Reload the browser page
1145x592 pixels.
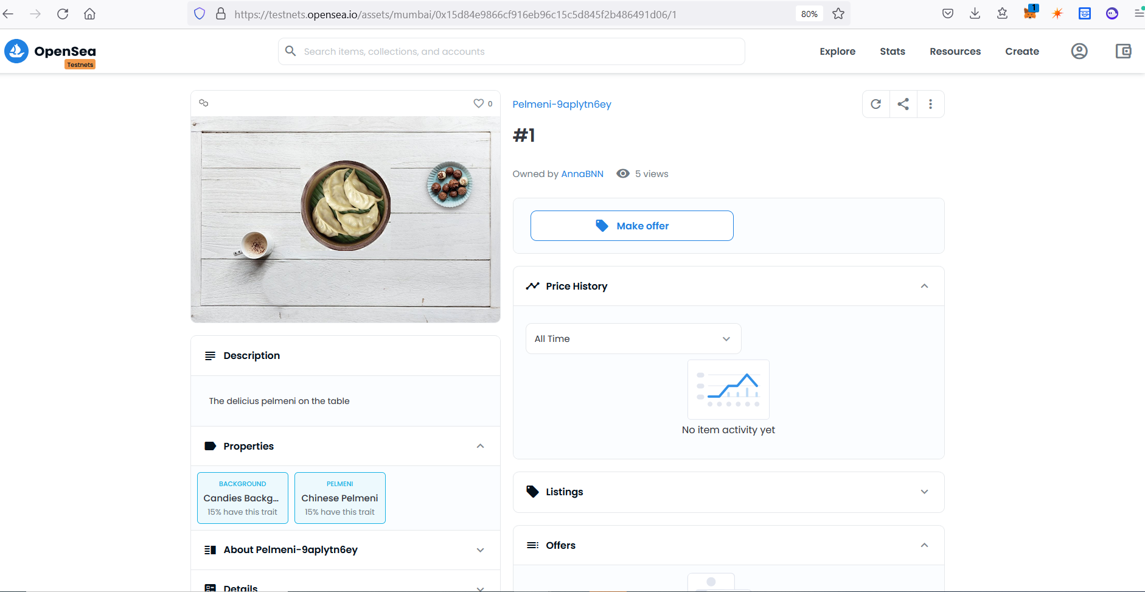click(x=63, y=13)
